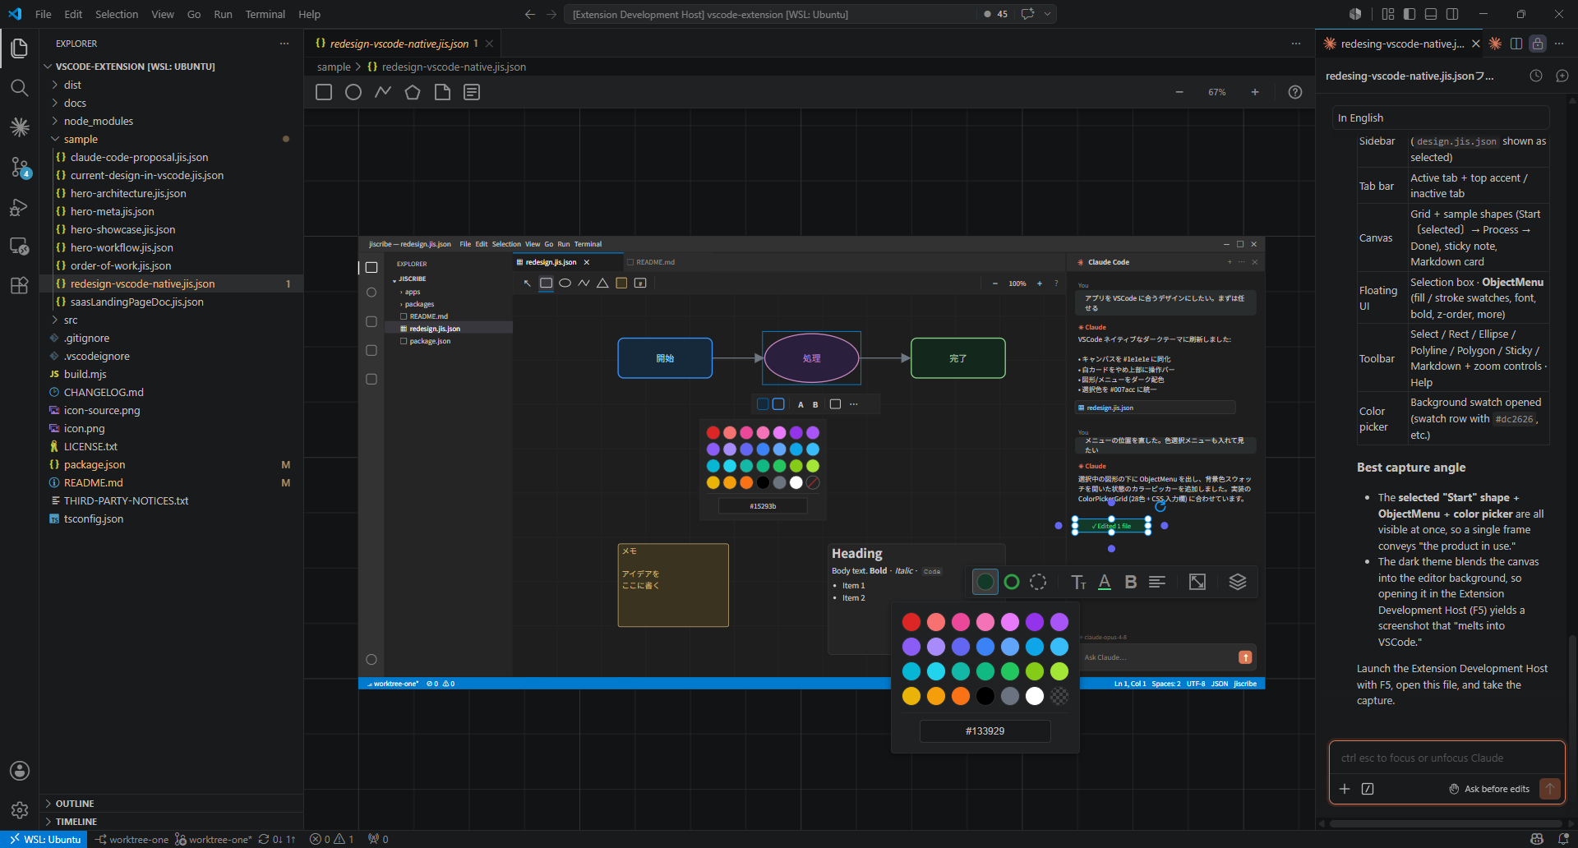Change text alignment in ObjectMenu
This screenshot has width=1578, height=848.
pyautogui.click(x=1157, y=582)
